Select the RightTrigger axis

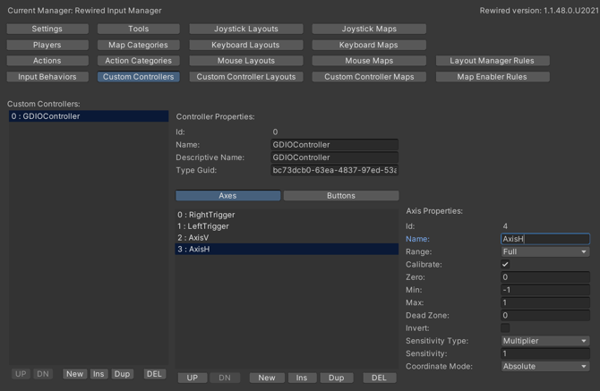(287, 215)
